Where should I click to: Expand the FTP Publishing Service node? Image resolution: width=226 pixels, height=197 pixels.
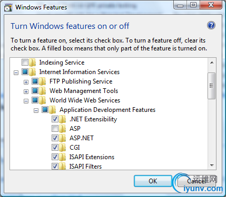tap(26, 82)
